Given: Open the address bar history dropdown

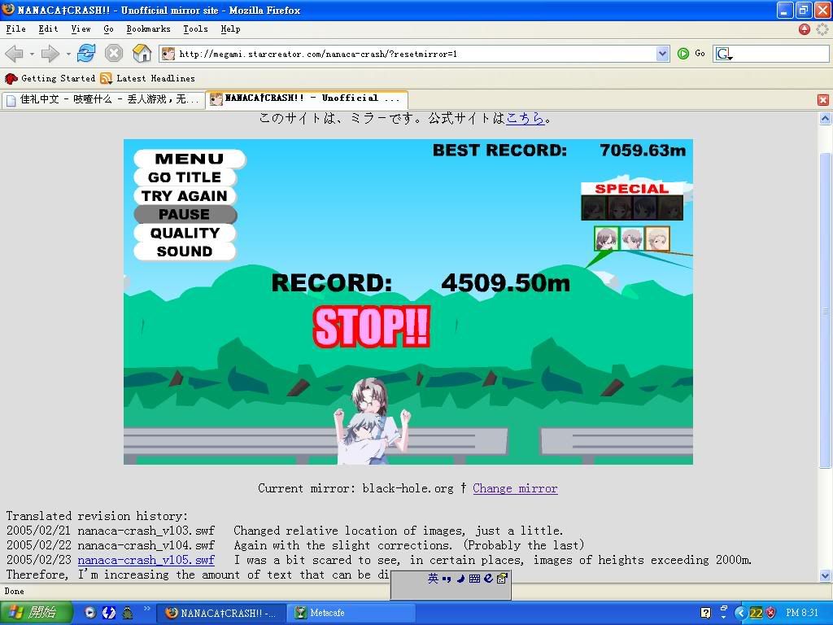Looking at the screenshot, I should tap(662, 54).
